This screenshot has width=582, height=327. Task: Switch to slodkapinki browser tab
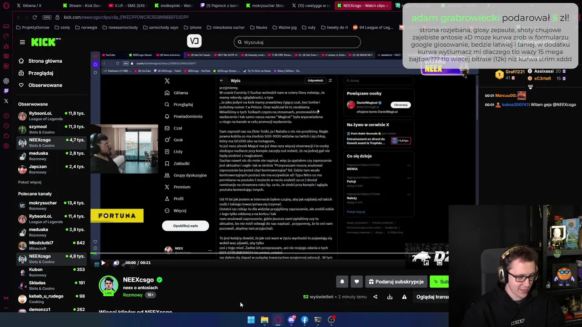tap(173, 5)
